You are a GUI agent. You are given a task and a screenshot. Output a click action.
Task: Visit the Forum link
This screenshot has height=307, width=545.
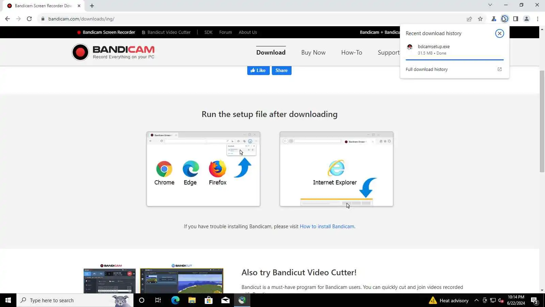tap(225, 32)
